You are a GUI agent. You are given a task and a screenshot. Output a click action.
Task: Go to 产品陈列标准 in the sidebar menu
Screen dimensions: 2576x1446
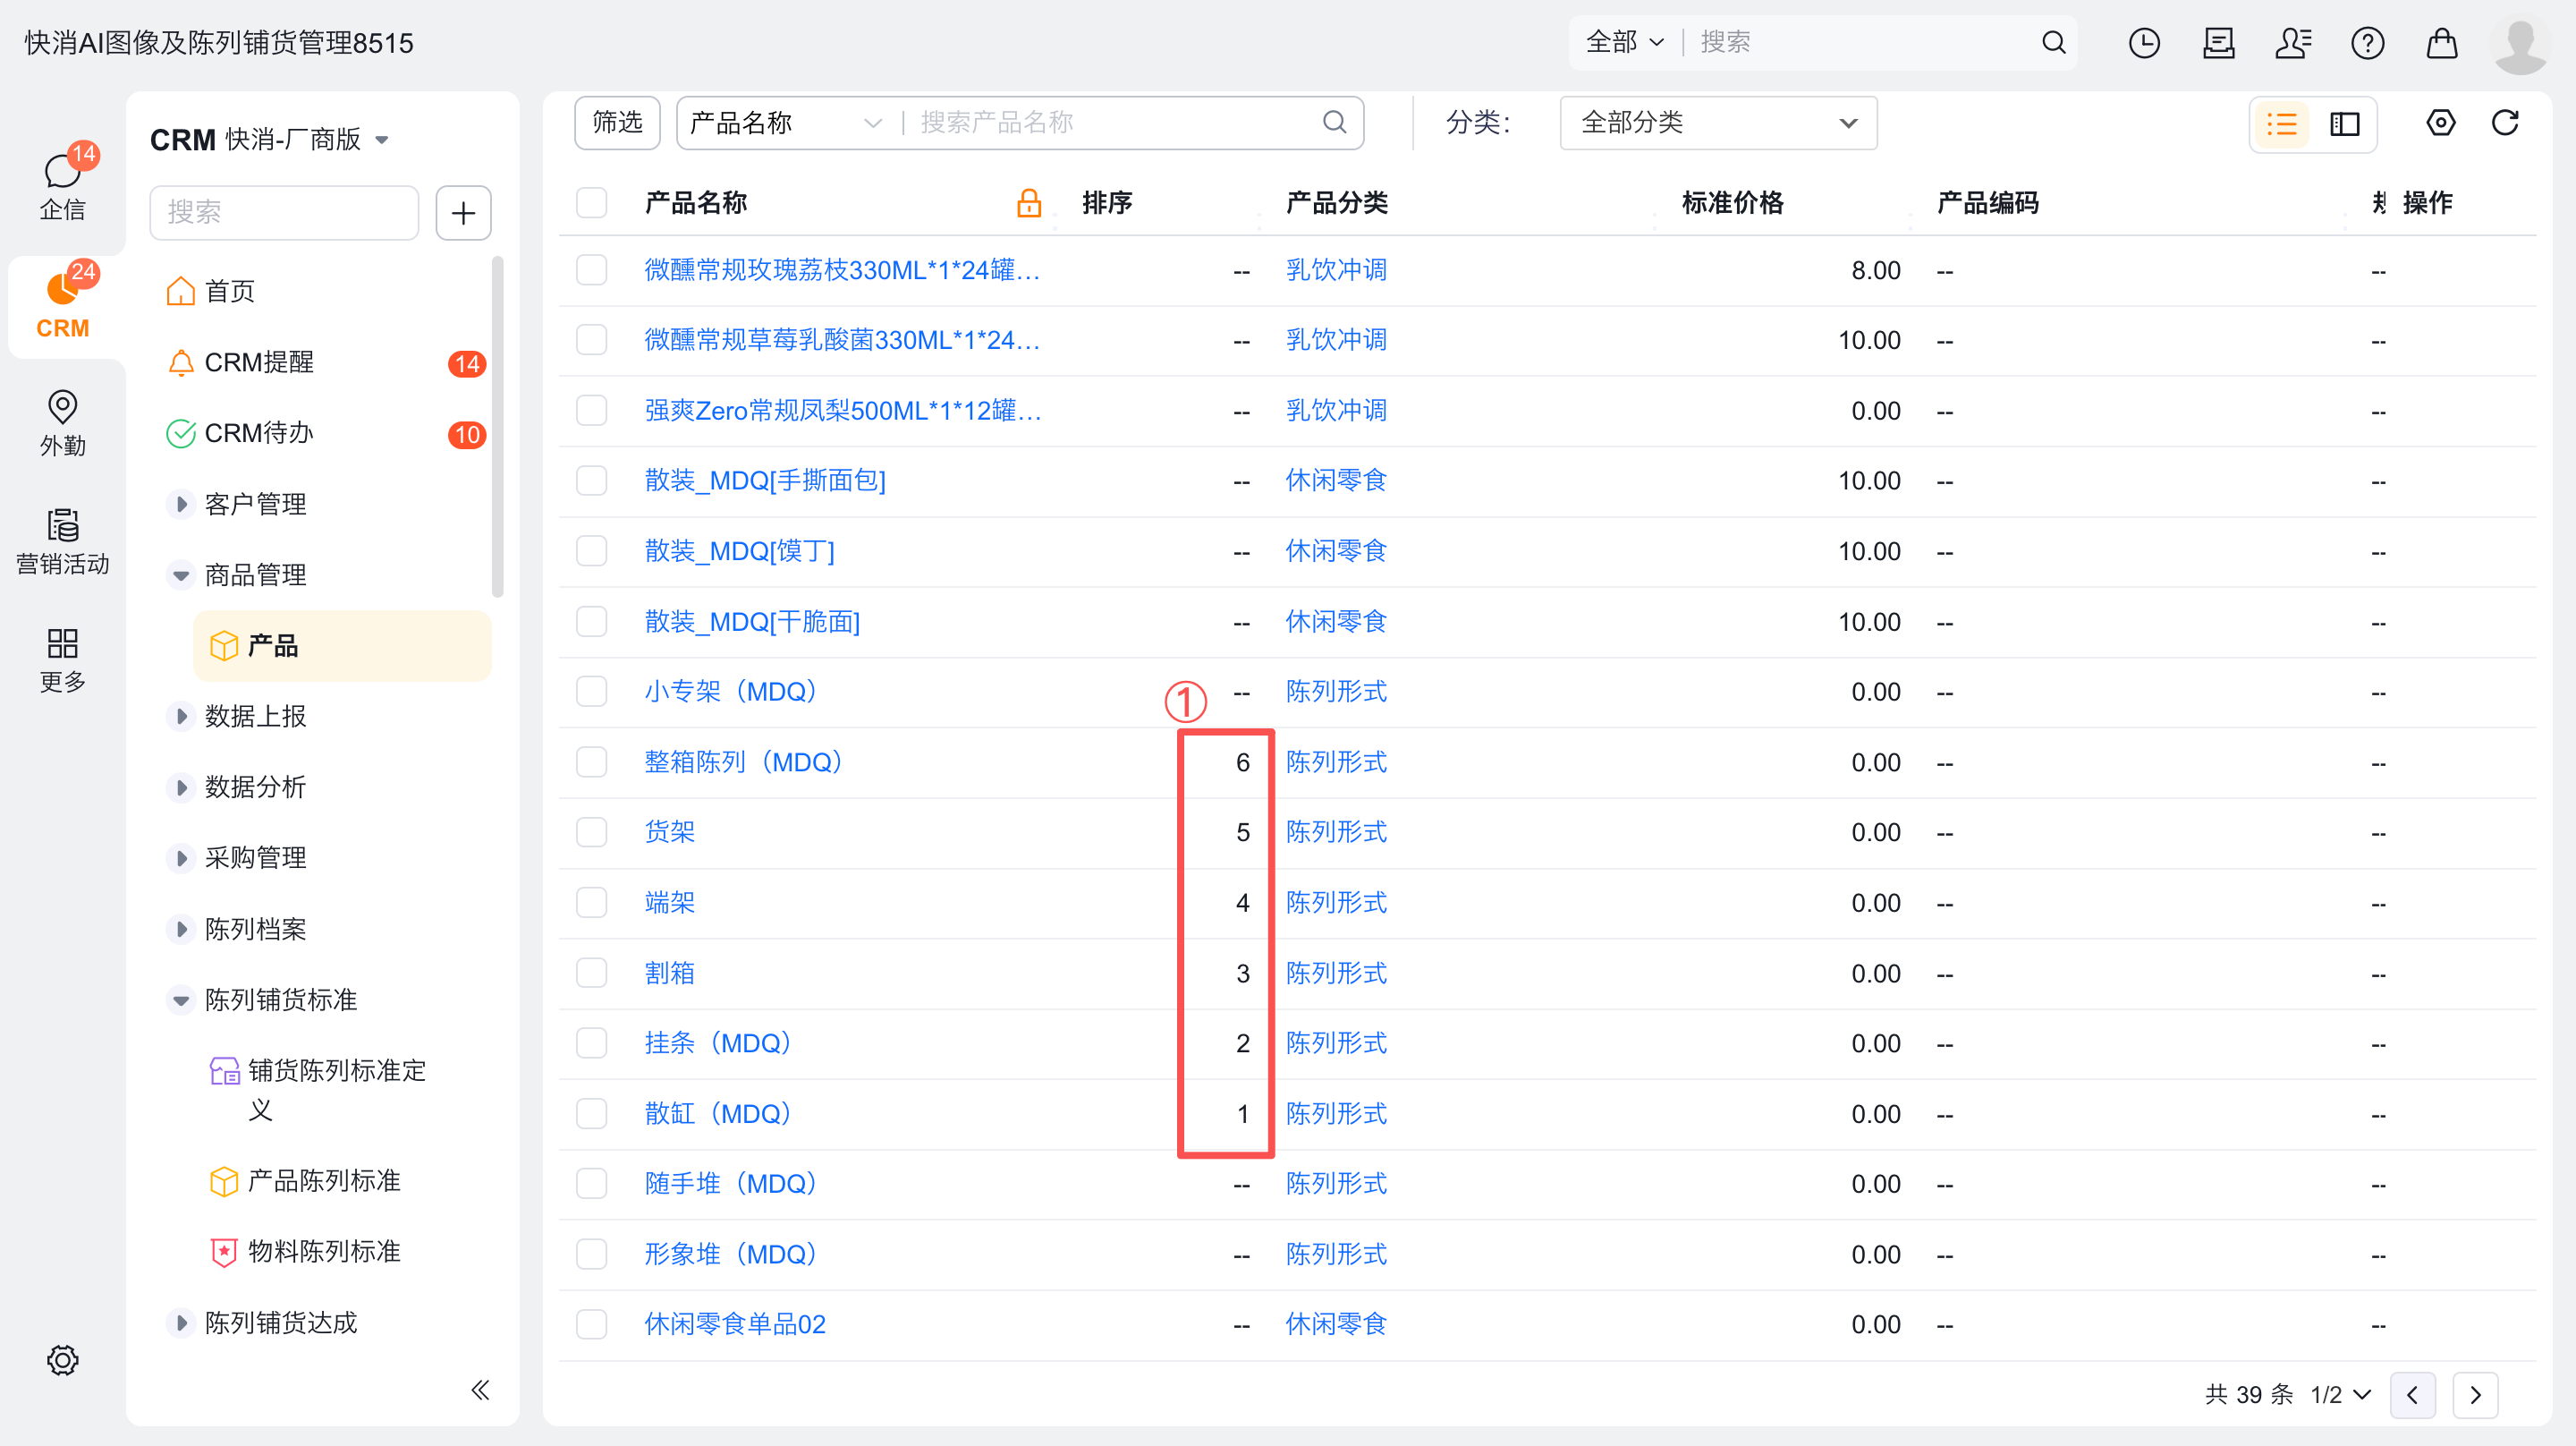[x=323, y=1181]
